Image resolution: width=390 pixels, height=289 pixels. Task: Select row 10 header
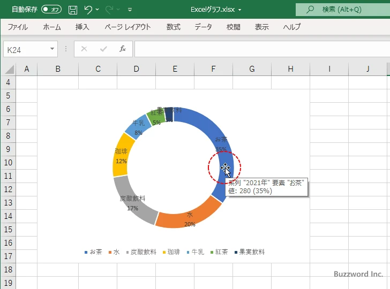coord(8,163)
